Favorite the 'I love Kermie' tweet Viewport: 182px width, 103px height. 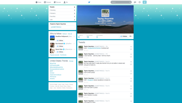131,54
